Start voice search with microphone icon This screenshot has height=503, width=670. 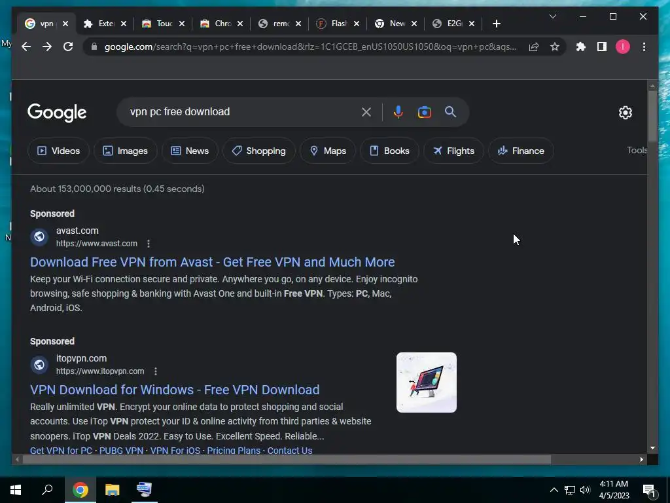(398, 112)
